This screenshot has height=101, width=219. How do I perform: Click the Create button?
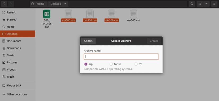coord(154,41)
